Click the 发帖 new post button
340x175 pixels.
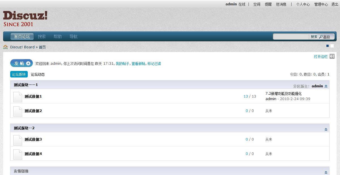coord(22,63)
